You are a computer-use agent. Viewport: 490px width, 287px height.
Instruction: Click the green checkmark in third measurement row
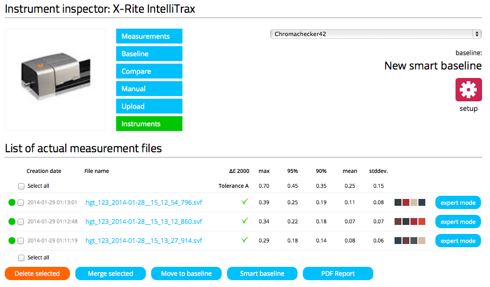point(244,240)
